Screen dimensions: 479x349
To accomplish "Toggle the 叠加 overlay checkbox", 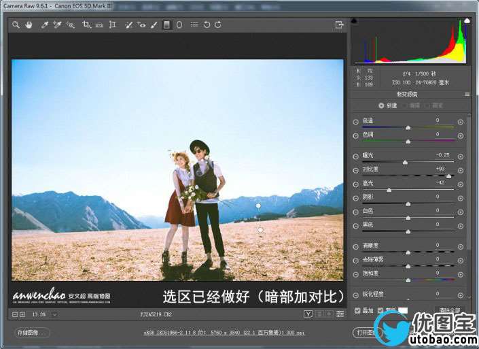I will 358,311.
